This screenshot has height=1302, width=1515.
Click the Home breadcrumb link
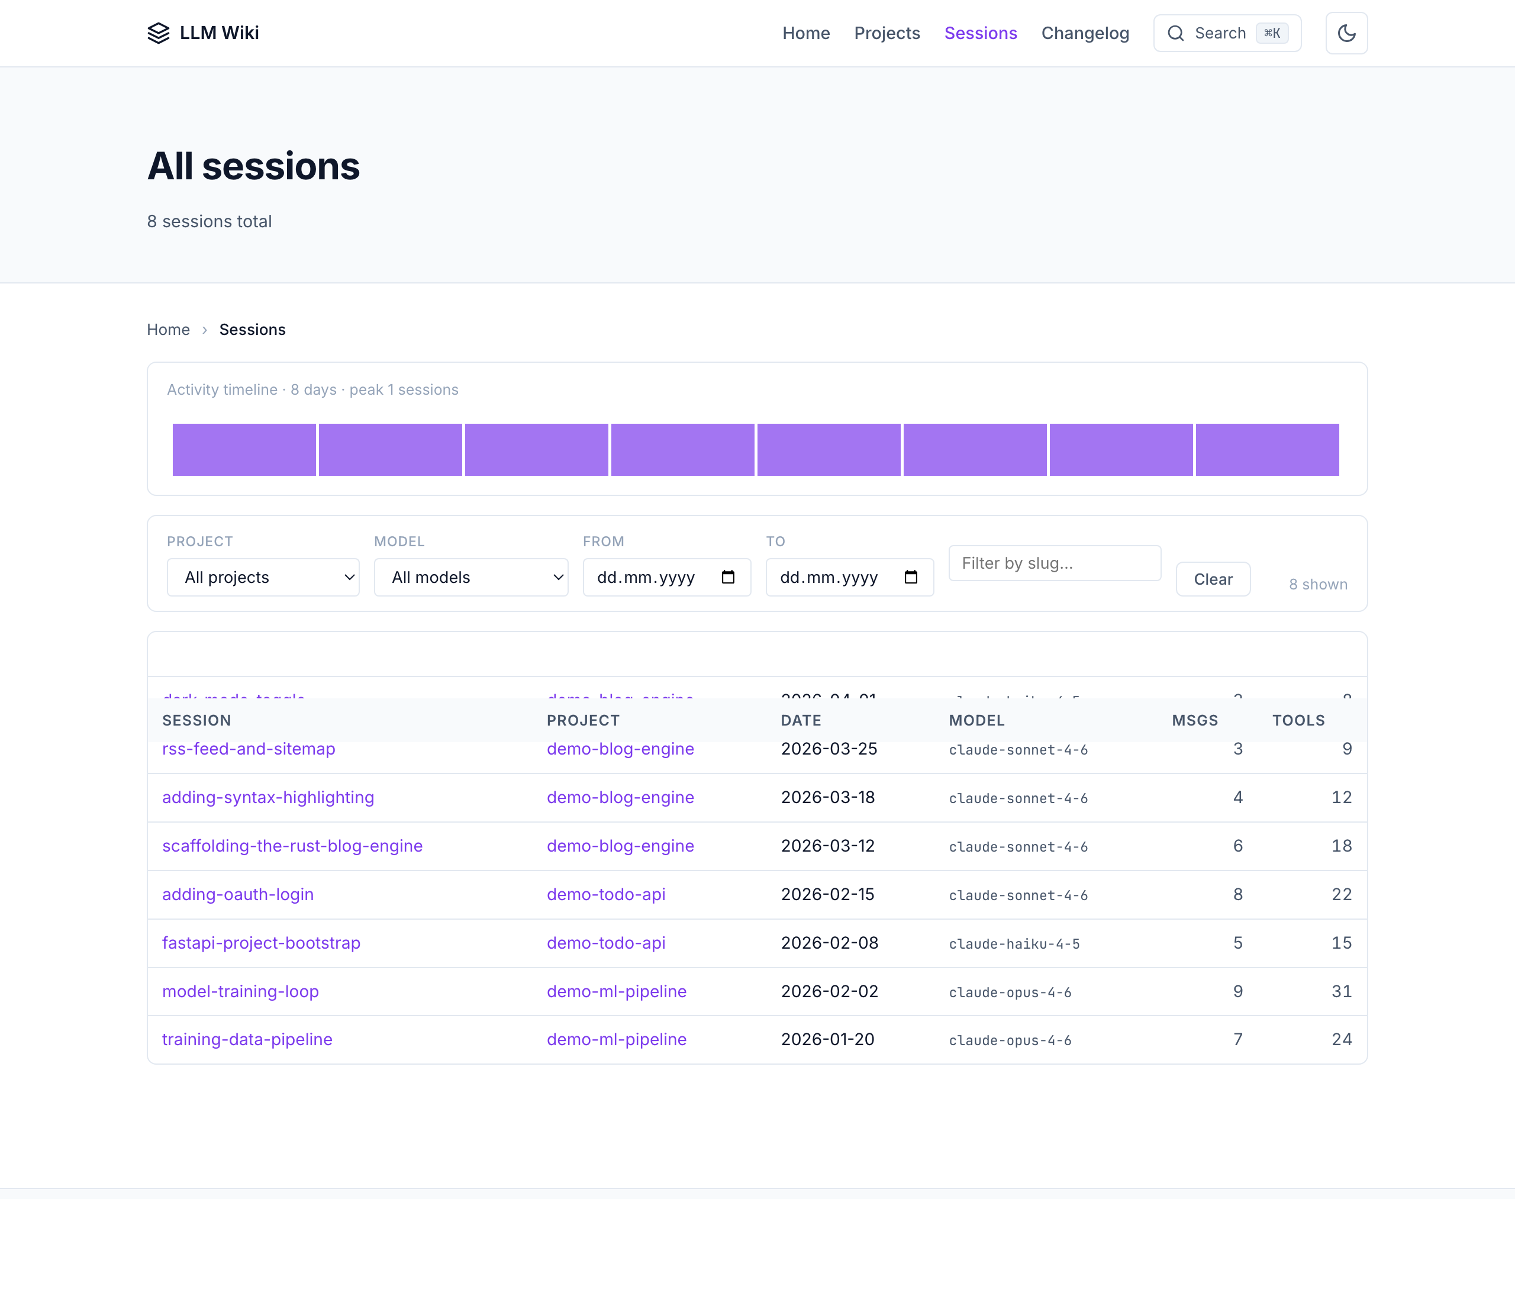pos(168,330)
